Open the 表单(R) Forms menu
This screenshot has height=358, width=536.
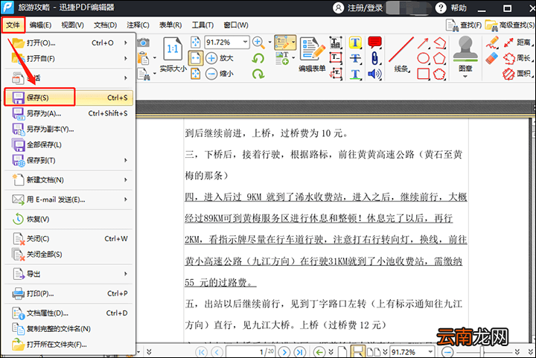click(170, 25)
